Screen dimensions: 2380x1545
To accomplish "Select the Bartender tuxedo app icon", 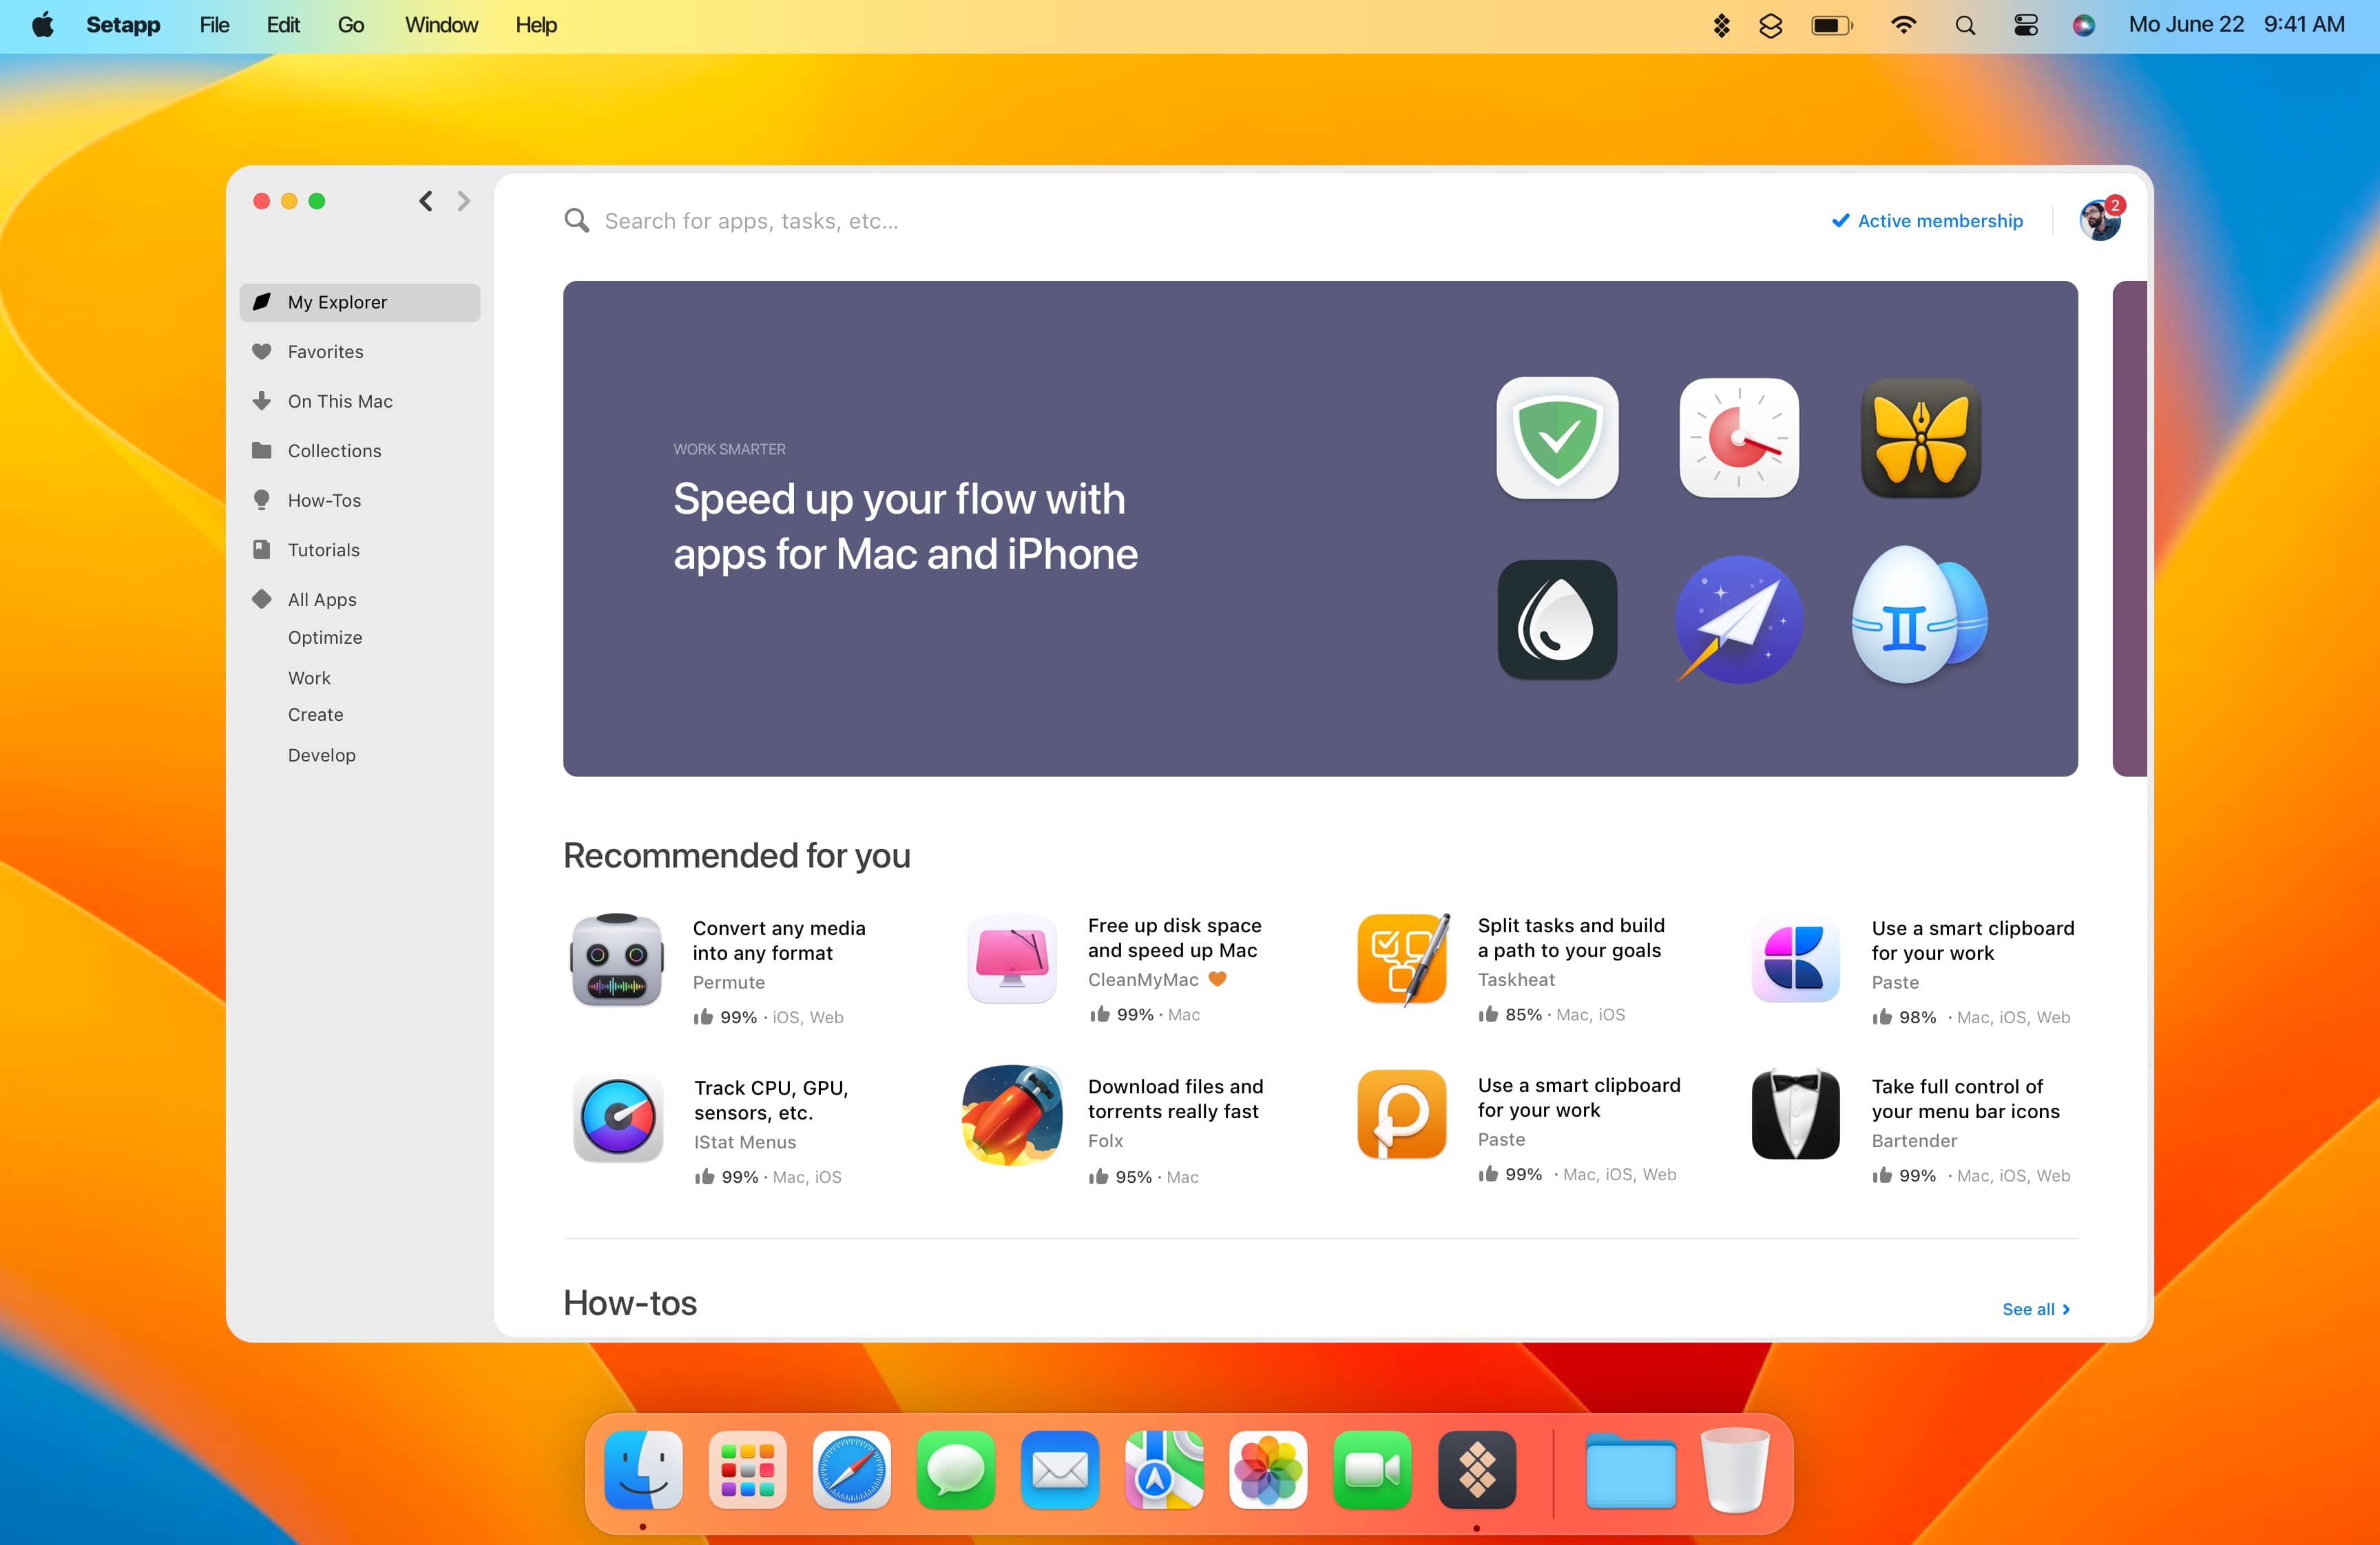I will click(x=1795, y=1114).
